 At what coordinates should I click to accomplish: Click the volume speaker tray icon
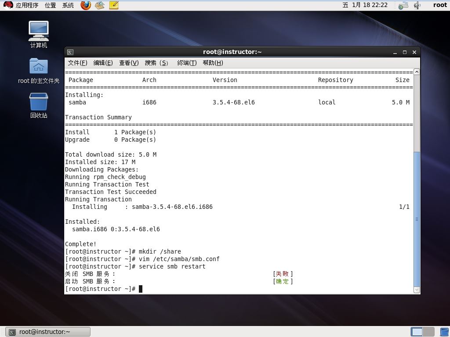pos(417,5)
